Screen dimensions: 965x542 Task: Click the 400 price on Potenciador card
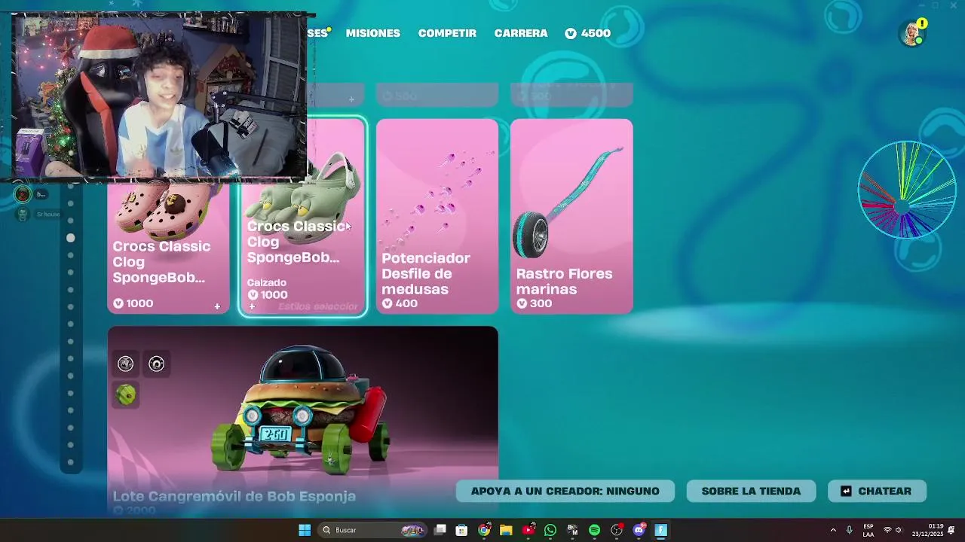pyautogui.click(x=400, y=303)
